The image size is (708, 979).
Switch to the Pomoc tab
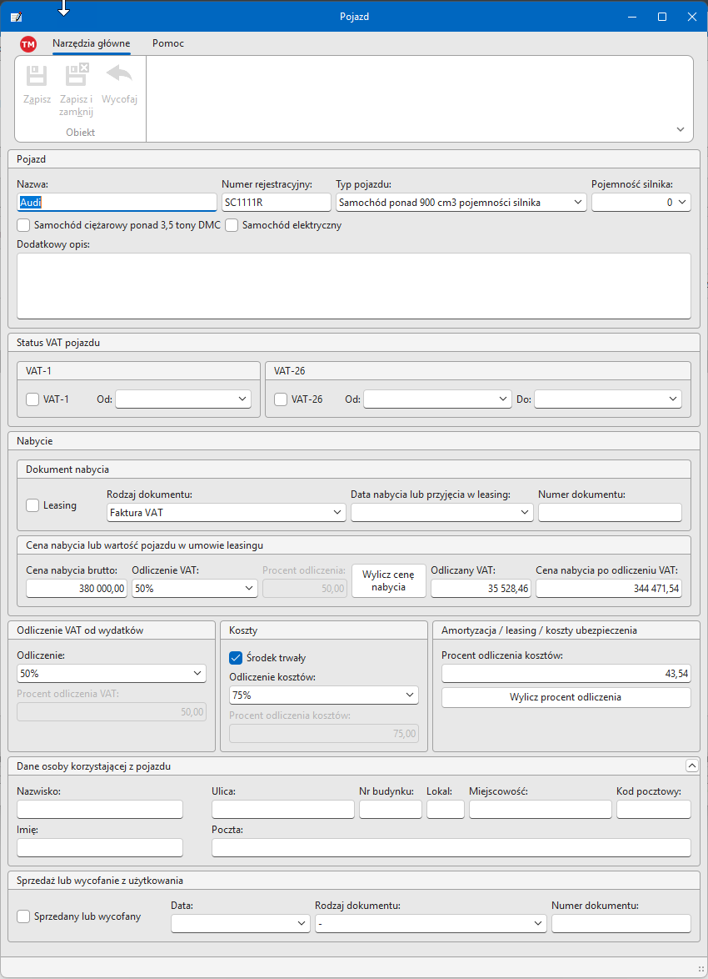[x=168, y=43]
